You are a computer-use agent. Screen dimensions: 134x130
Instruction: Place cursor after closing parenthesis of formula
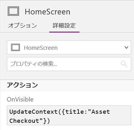pos(50,121)
